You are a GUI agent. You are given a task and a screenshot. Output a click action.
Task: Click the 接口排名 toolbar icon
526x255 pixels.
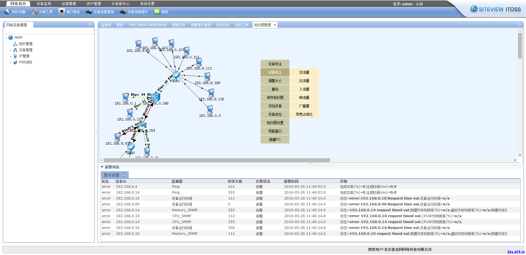(x=61, y=11)
